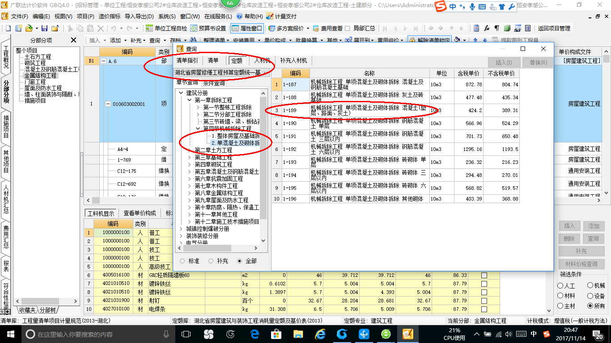Open Windows Start menu

(10, 334)
